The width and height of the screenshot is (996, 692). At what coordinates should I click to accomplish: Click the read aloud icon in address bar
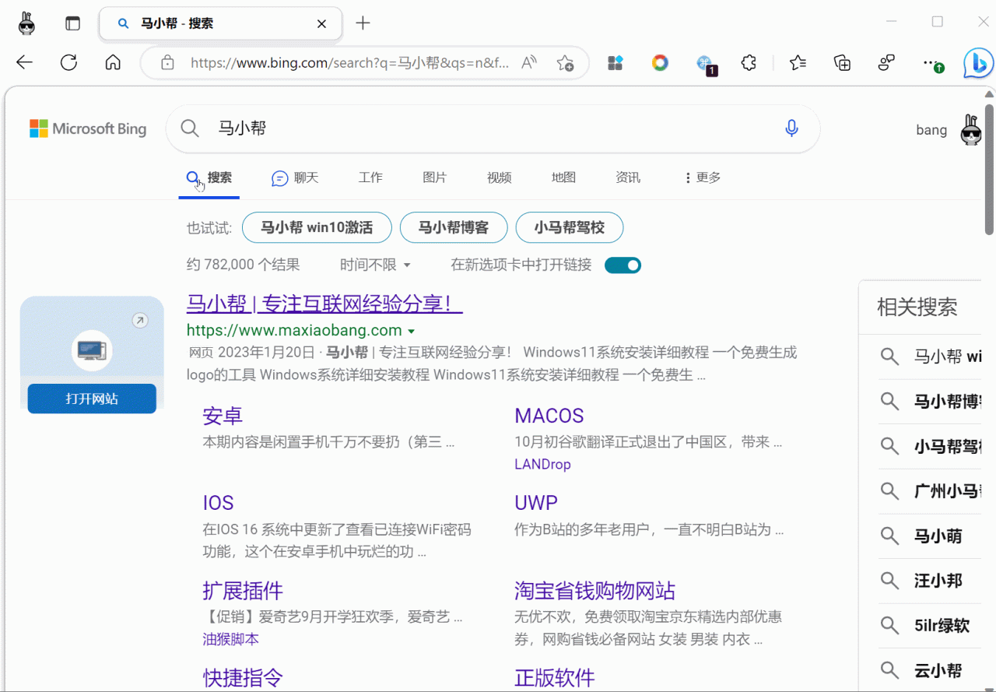(528, 62)
